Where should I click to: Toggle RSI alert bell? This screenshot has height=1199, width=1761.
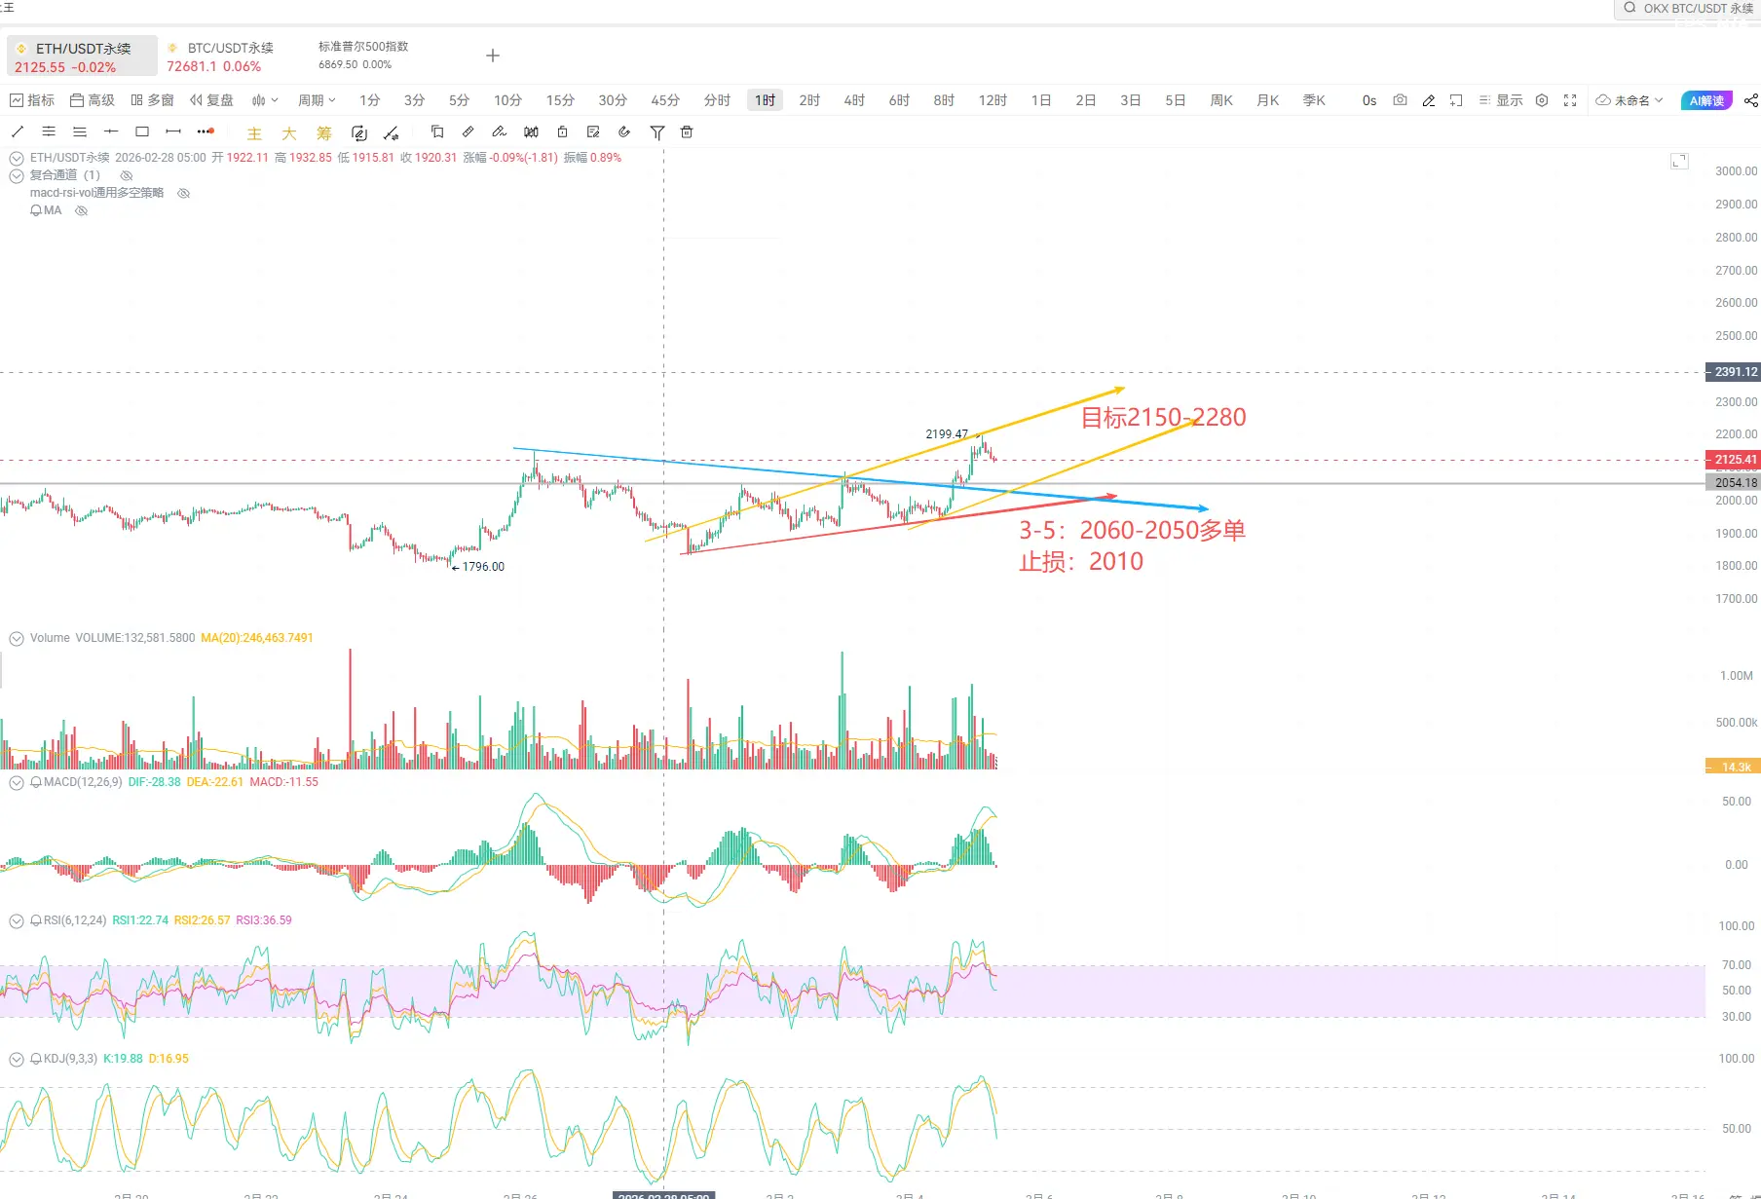click(x=36, y=920)
